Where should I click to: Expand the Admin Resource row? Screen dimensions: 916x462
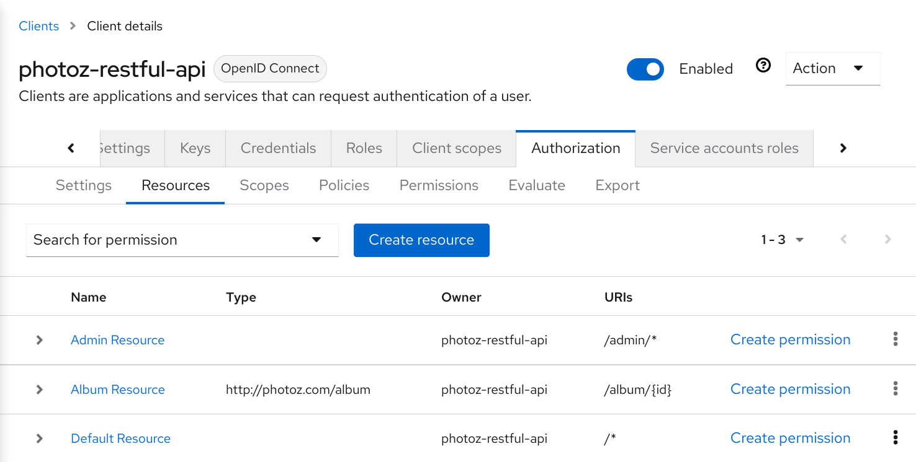[40, 340]
